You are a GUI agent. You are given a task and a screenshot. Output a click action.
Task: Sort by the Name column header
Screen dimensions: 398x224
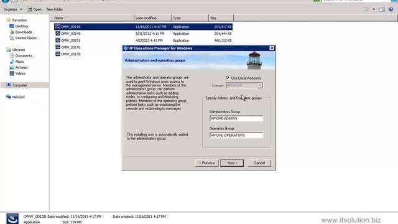[x=91, y=18]
